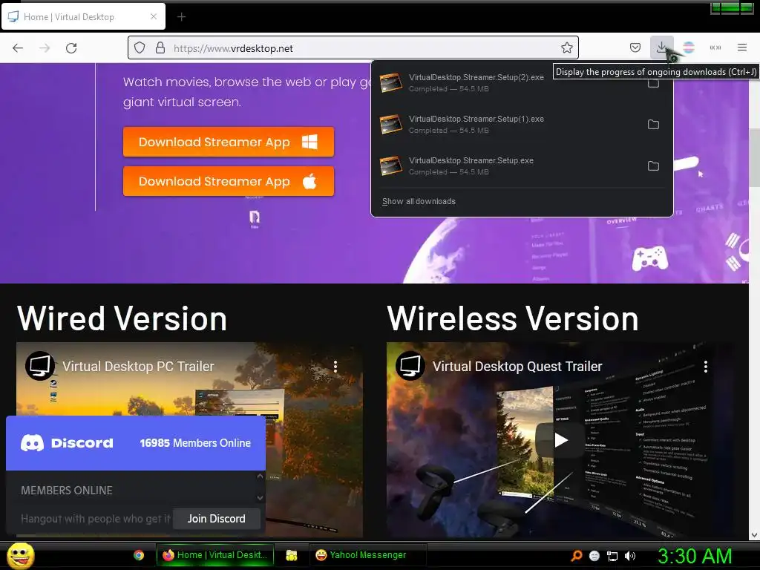Click Show all downloads
The height and width of the screenshot is (570, 760).
point(419,201)
